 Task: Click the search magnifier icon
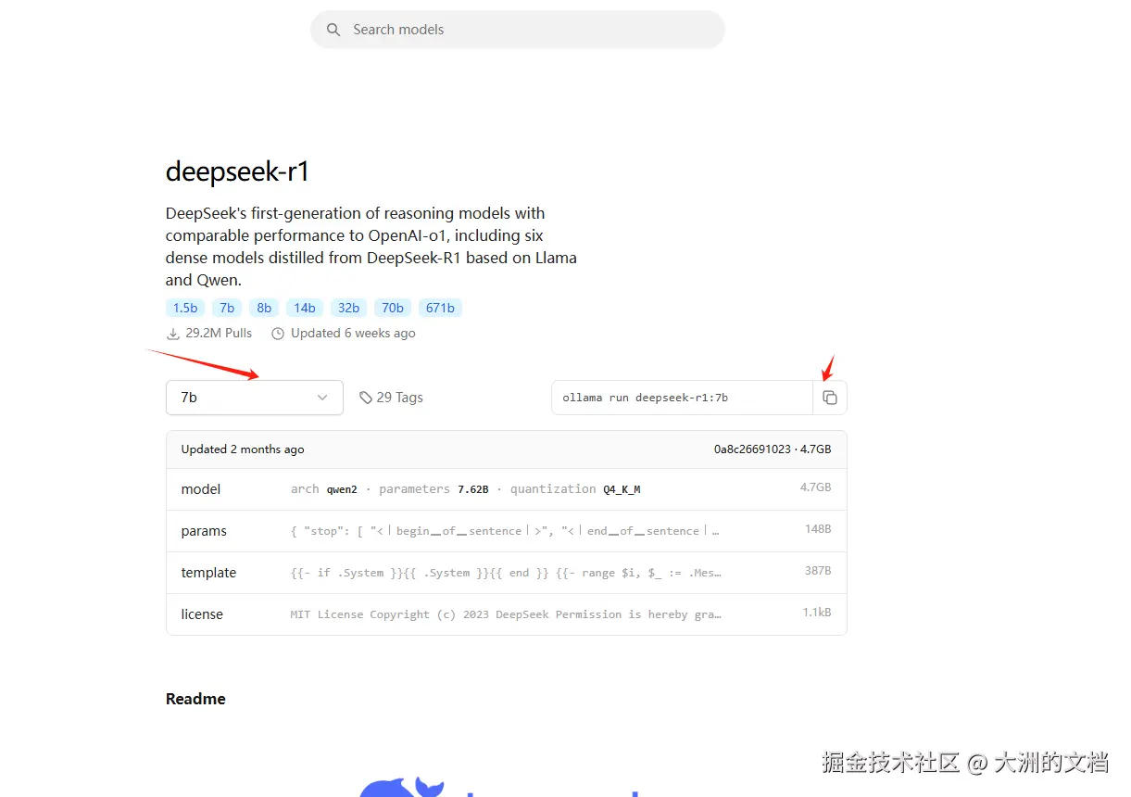pos(333,30)
